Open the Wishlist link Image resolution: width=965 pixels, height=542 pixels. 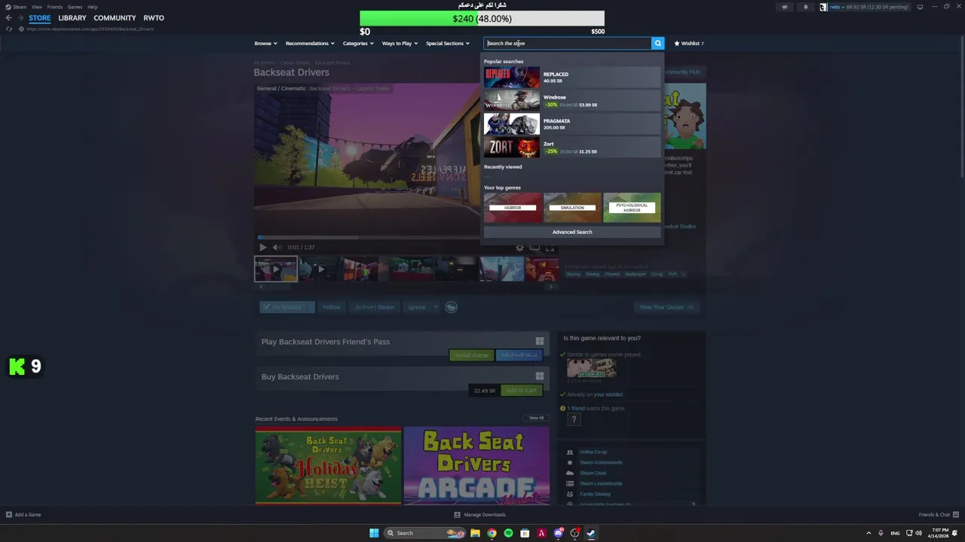689,44
